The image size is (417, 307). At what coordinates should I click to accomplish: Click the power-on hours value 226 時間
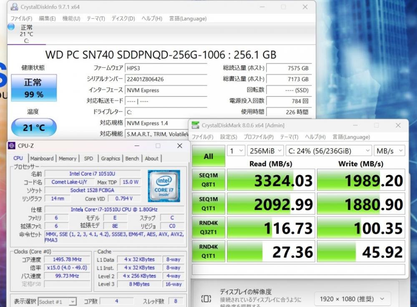pos(289,112)
